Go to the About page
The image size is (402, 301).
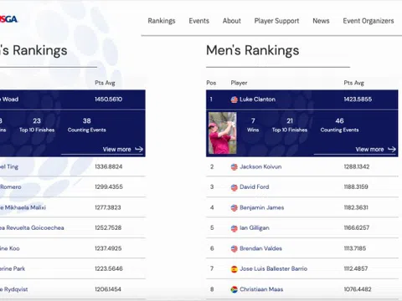pyautogui.click(x=232, y=21)
